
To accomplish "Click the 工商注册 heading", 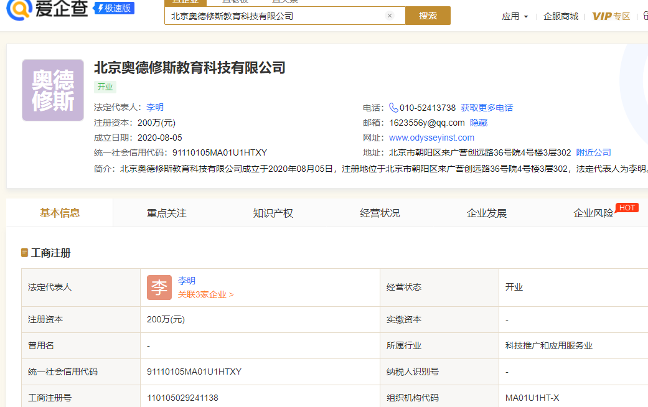I will (51, 253).
